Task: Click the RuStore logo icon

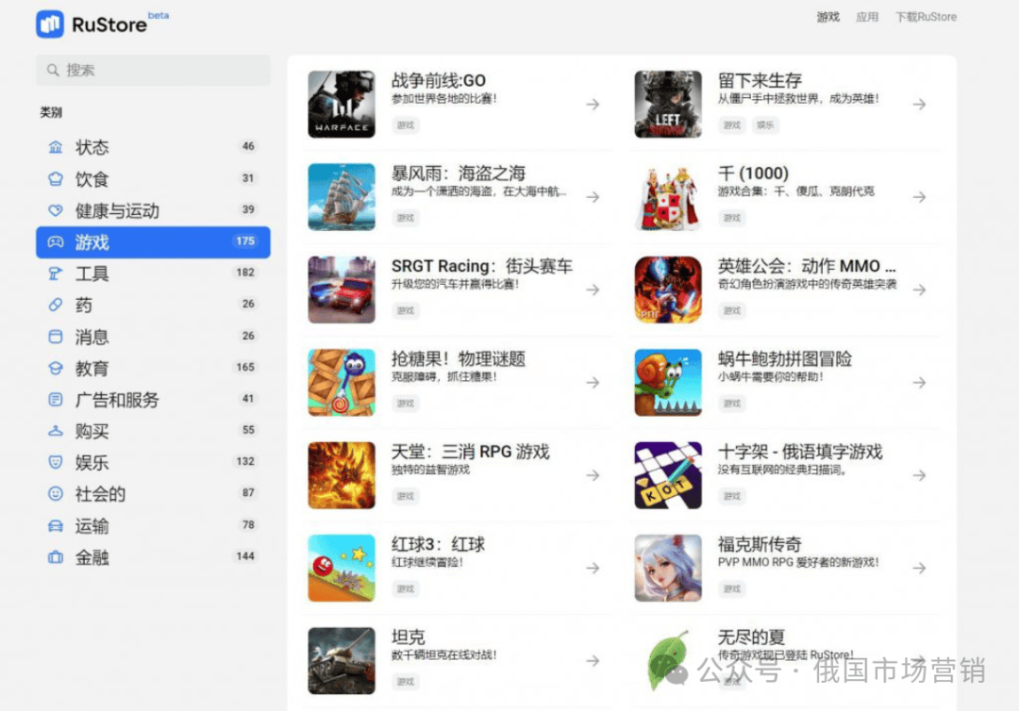Action: pos(50,24)
